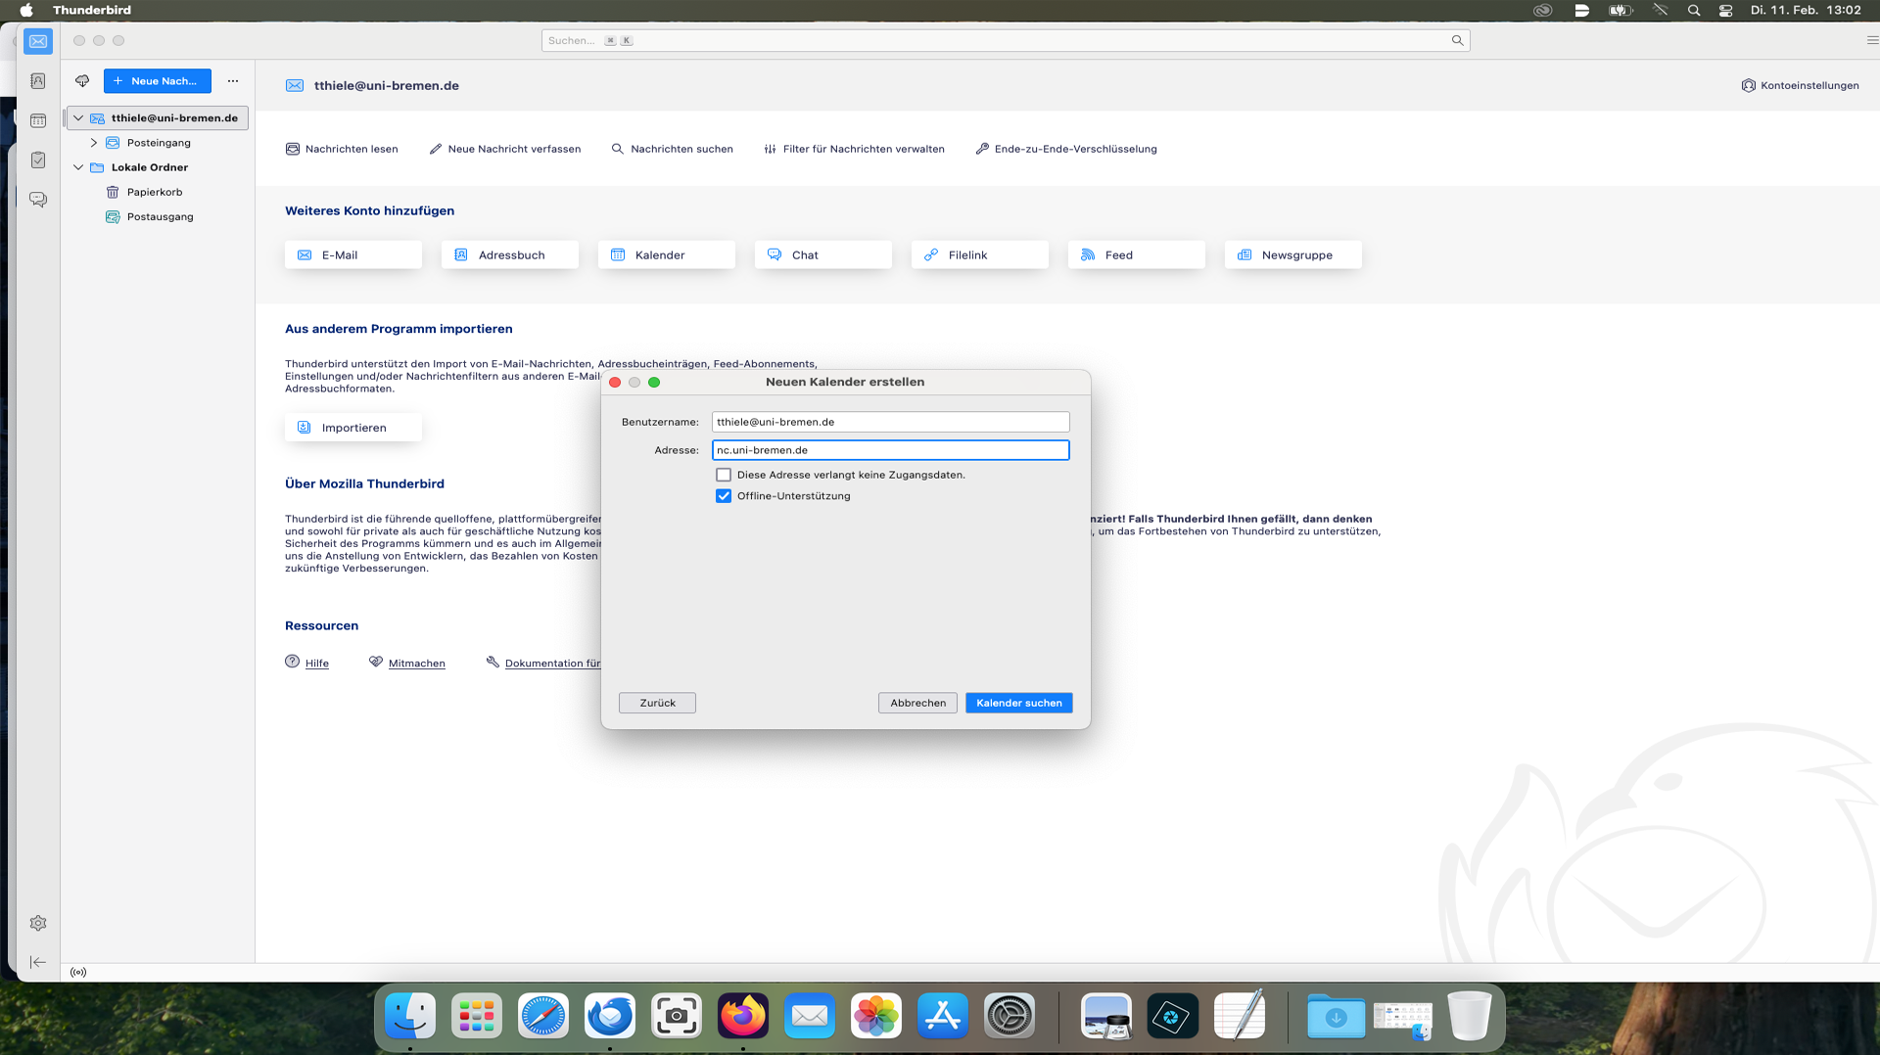This screenshot has height=1055, width=1880.
Task: Collapse the tthiele@uni-bremen.de account tree
Action: (78, 118)
